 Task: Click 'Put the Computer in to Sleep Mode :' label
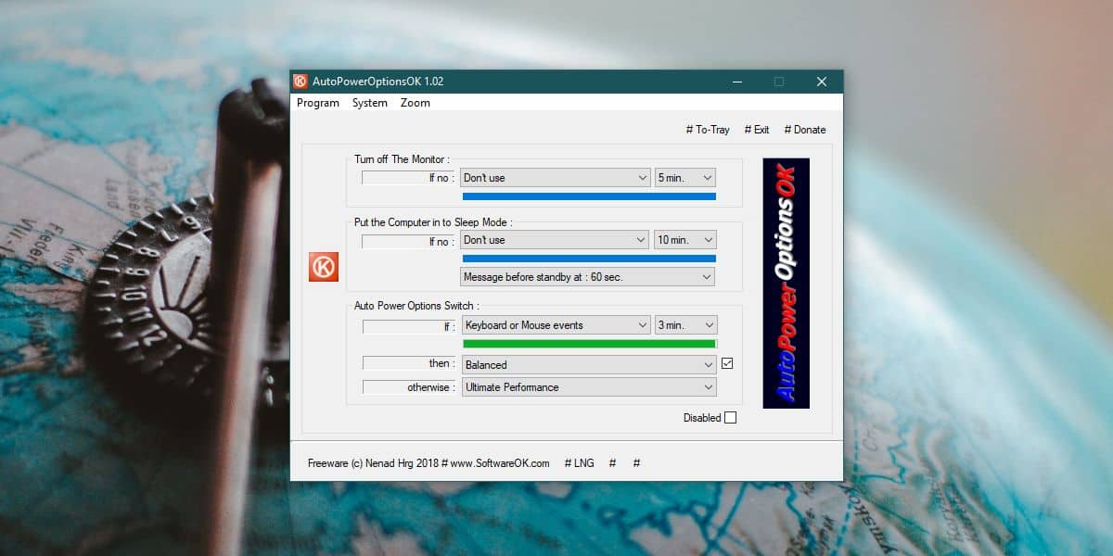tap(433, 222)
